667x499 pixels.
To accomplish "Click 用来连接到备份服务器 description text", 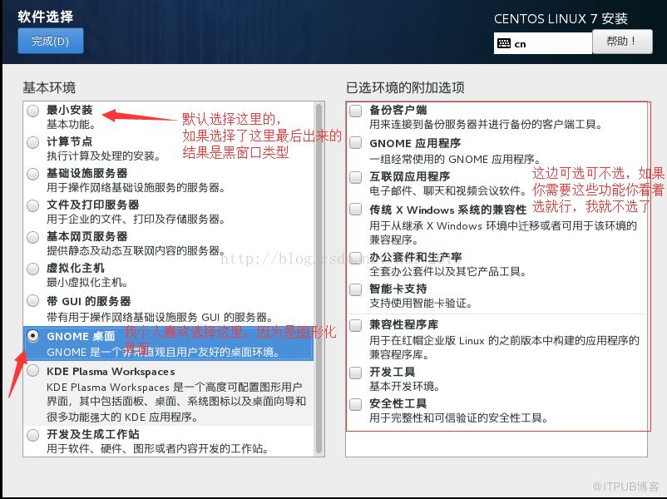I will (486, 124).
